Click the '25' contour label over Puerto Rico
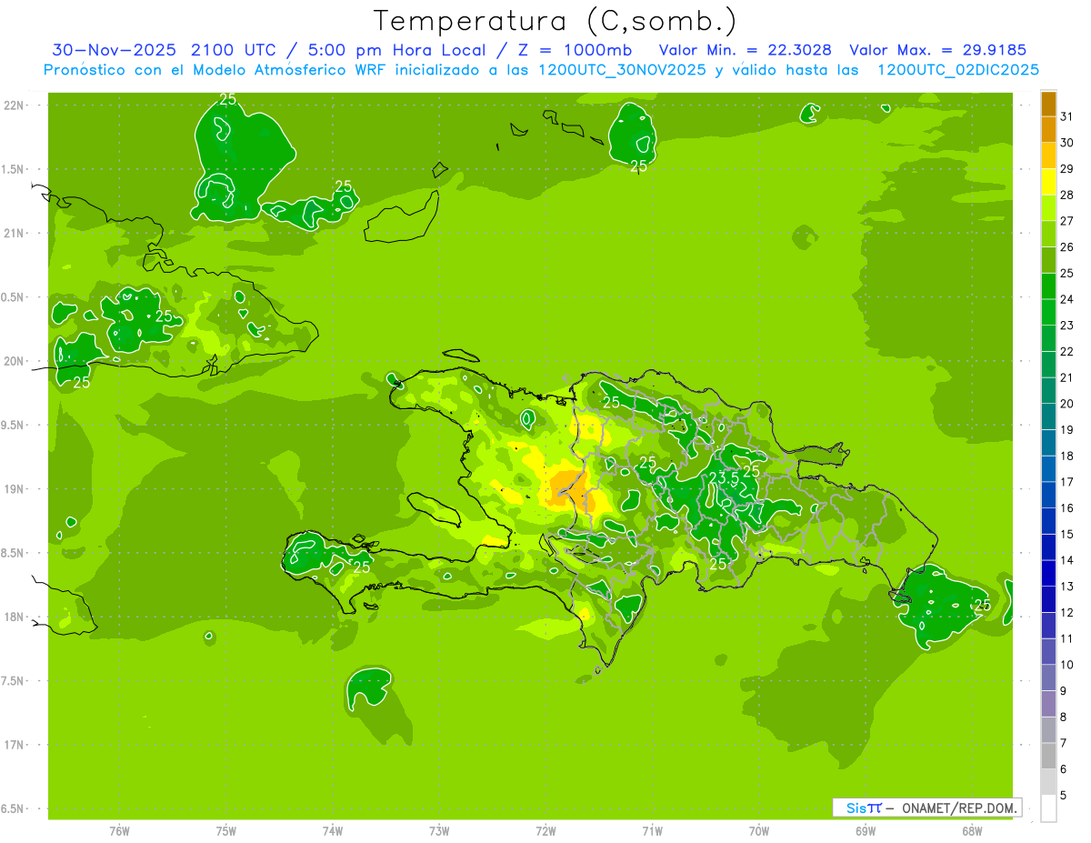Image resolution: width=1091 pixels, height=843 pixels. pos(982,605)
